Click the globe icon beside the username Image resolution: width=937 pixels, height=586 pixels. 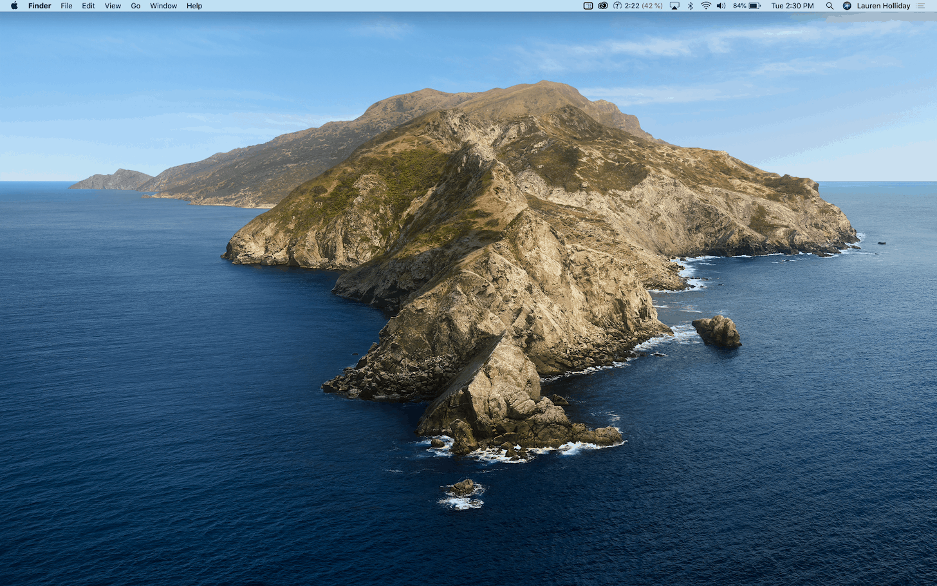pos(846,6)
